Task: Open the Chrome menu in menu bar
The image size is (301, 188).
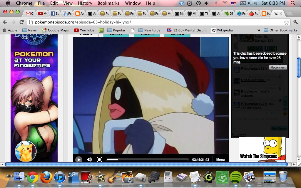Action: [24, 3]
